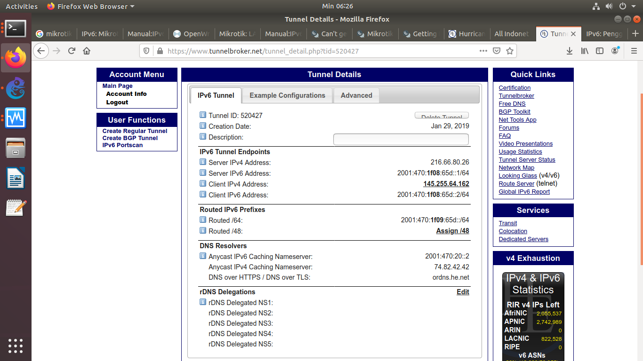Click the site padlock security icon
The image size is (643, 361).
[160, 51]
